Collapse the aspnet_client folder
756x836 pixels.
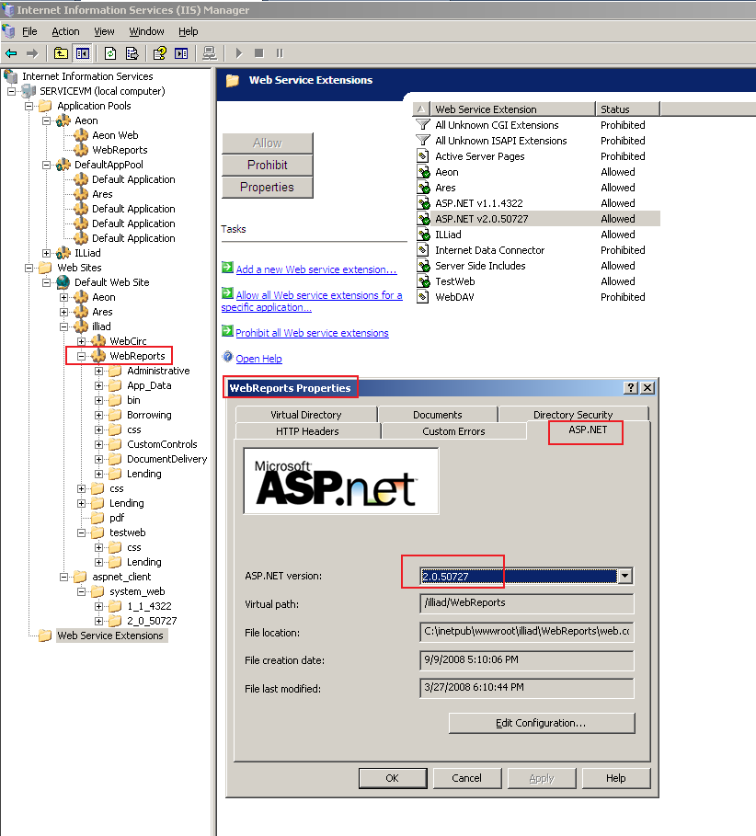(64, 577)
